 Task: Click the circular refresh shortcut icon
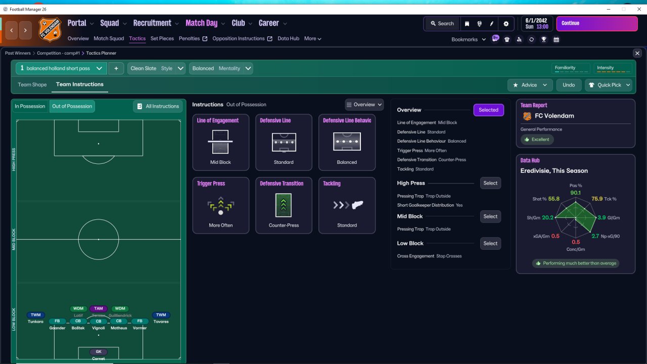pyautogui.click(x=531, y=39)
